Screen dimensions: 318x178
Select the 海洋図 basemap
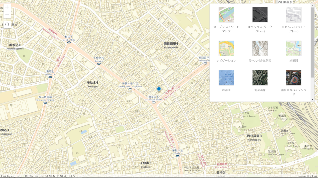[226, 78]
